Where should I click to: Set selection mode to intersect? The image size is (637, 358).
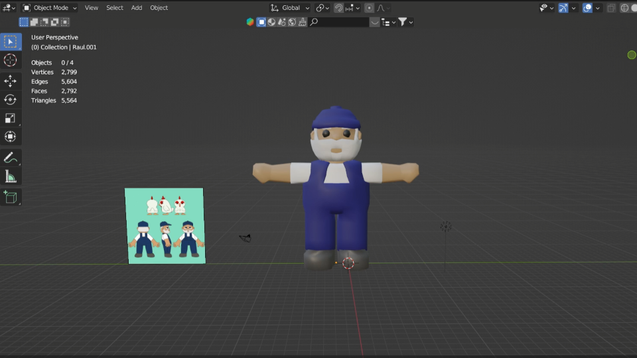click(x=64, y=22)
